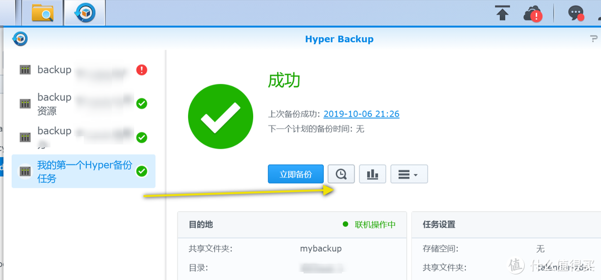Open the backup statistics bar chart button
Viewport: 601px width, 280px height.
coord(372,174)
